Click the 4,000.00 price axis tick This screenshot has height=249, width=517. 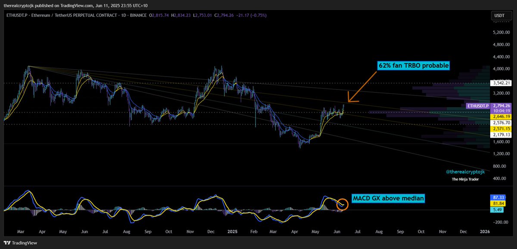(501, 69)
